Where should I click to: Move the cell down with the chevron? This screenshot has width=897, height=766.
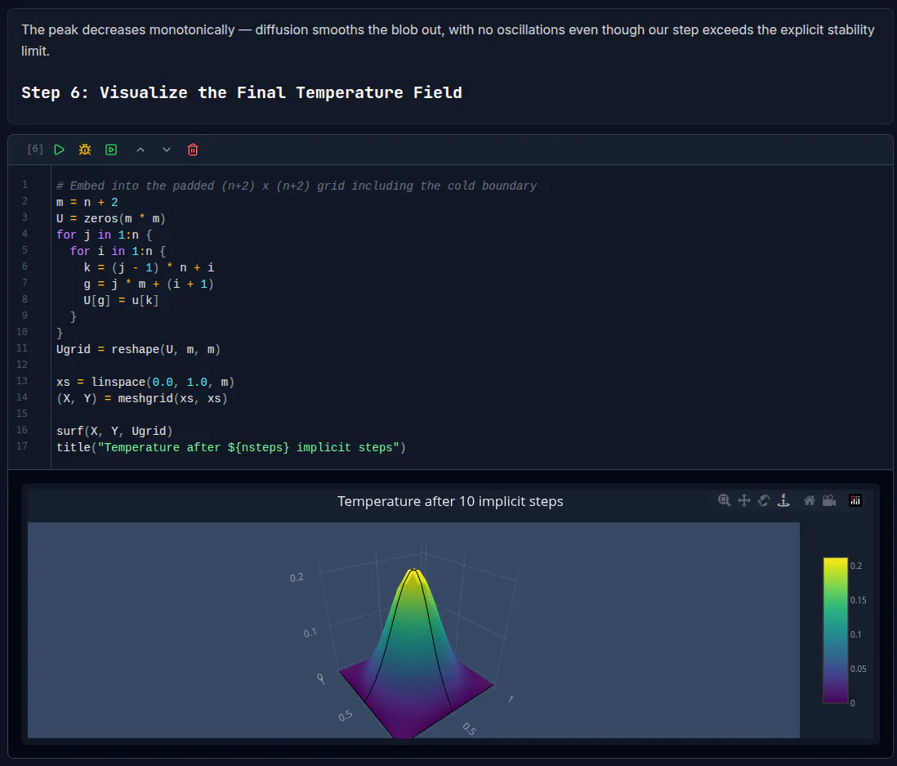[167, 150]
